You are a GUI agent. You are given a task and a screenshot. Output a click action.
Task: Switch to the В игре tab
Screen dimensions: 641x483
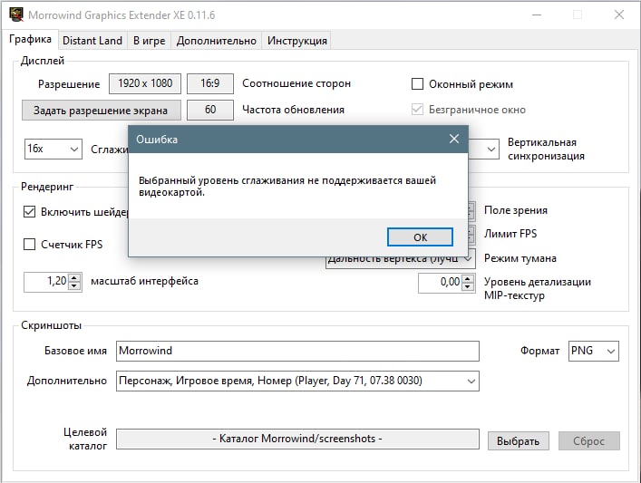[150, 41]
